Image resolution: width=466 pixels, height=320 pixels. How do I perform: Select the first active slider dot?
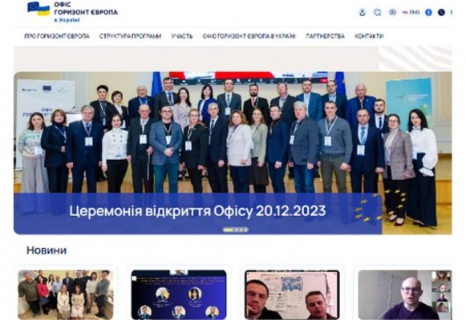228,230
